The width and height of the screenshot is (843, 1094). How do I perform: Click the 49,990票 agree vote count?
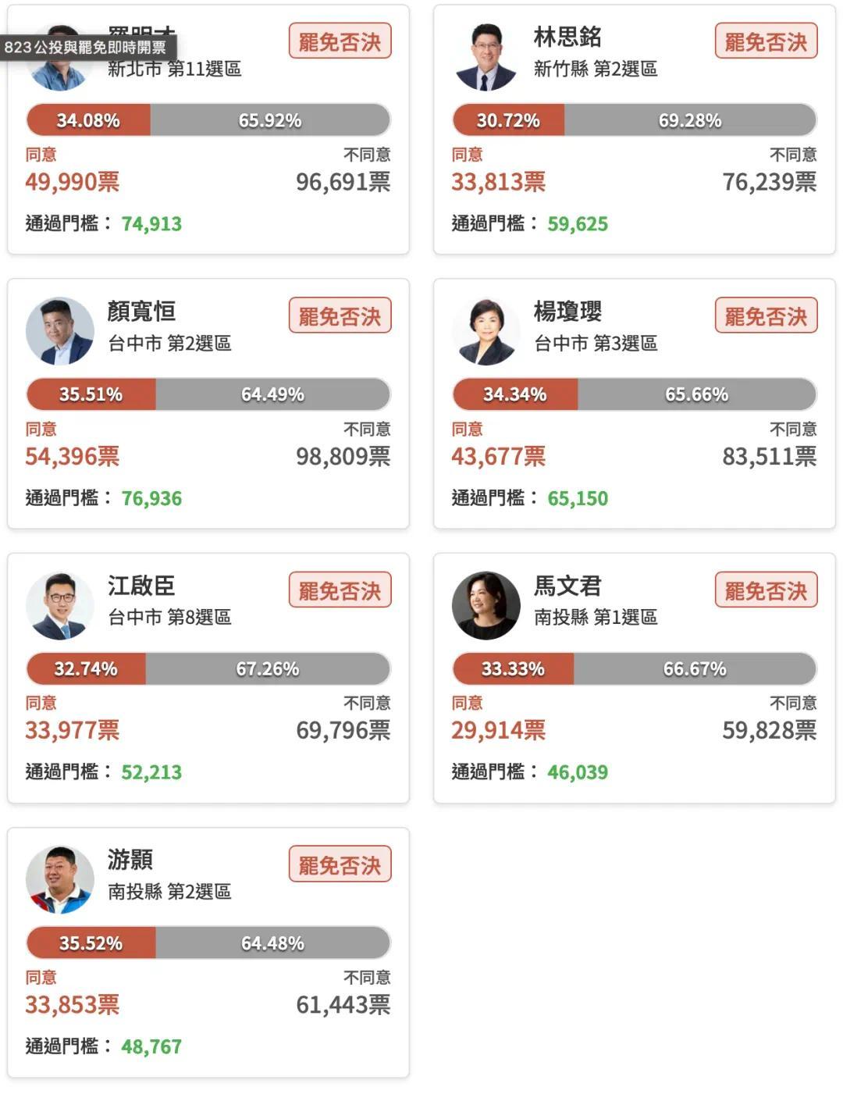click(73, 182)
